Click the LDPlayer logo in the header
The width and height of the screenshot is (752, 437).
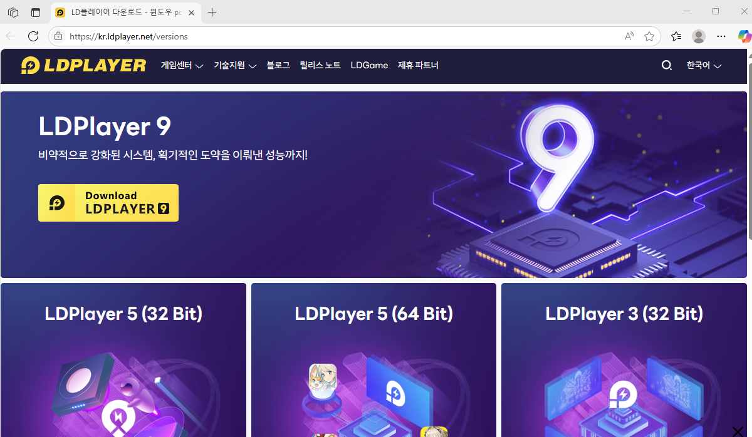pos(83,65)
